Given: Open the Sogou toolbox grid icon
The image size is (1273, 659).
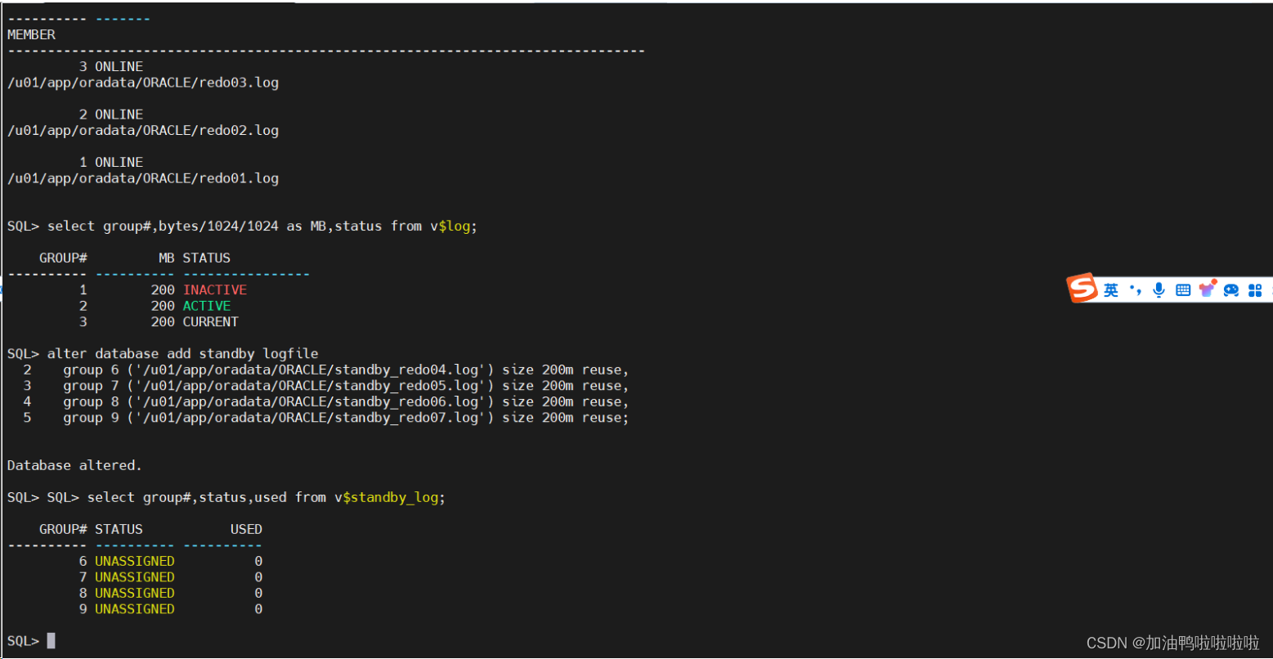Looking at the screenshot, I should pyautogui.click(x=1255, y=290).
